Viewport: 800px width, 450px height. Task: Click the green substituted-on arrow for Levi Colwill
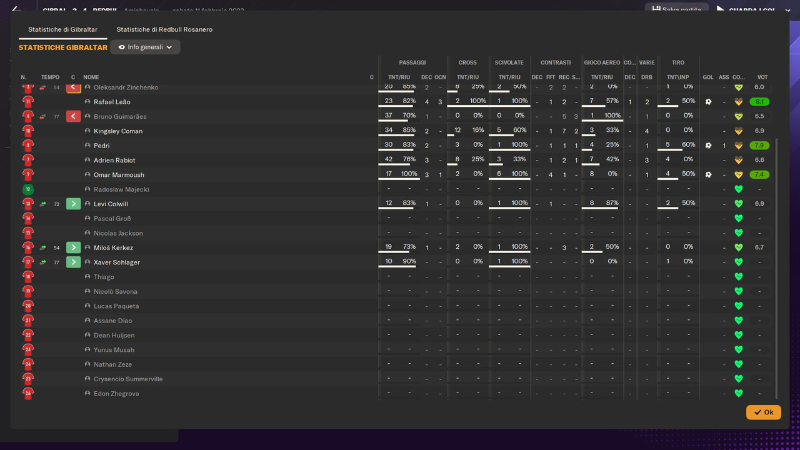coord(73,204)
